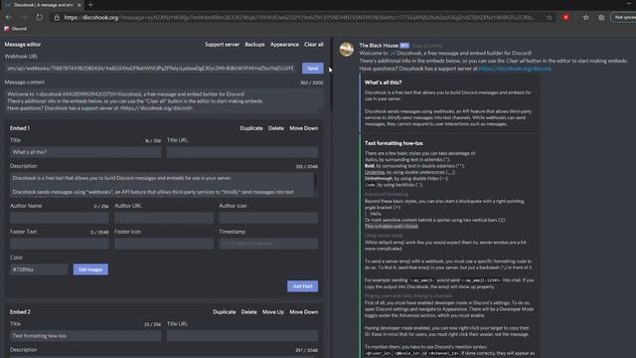
Task: Add this page to favorites using the star
Action: (550, 18)
